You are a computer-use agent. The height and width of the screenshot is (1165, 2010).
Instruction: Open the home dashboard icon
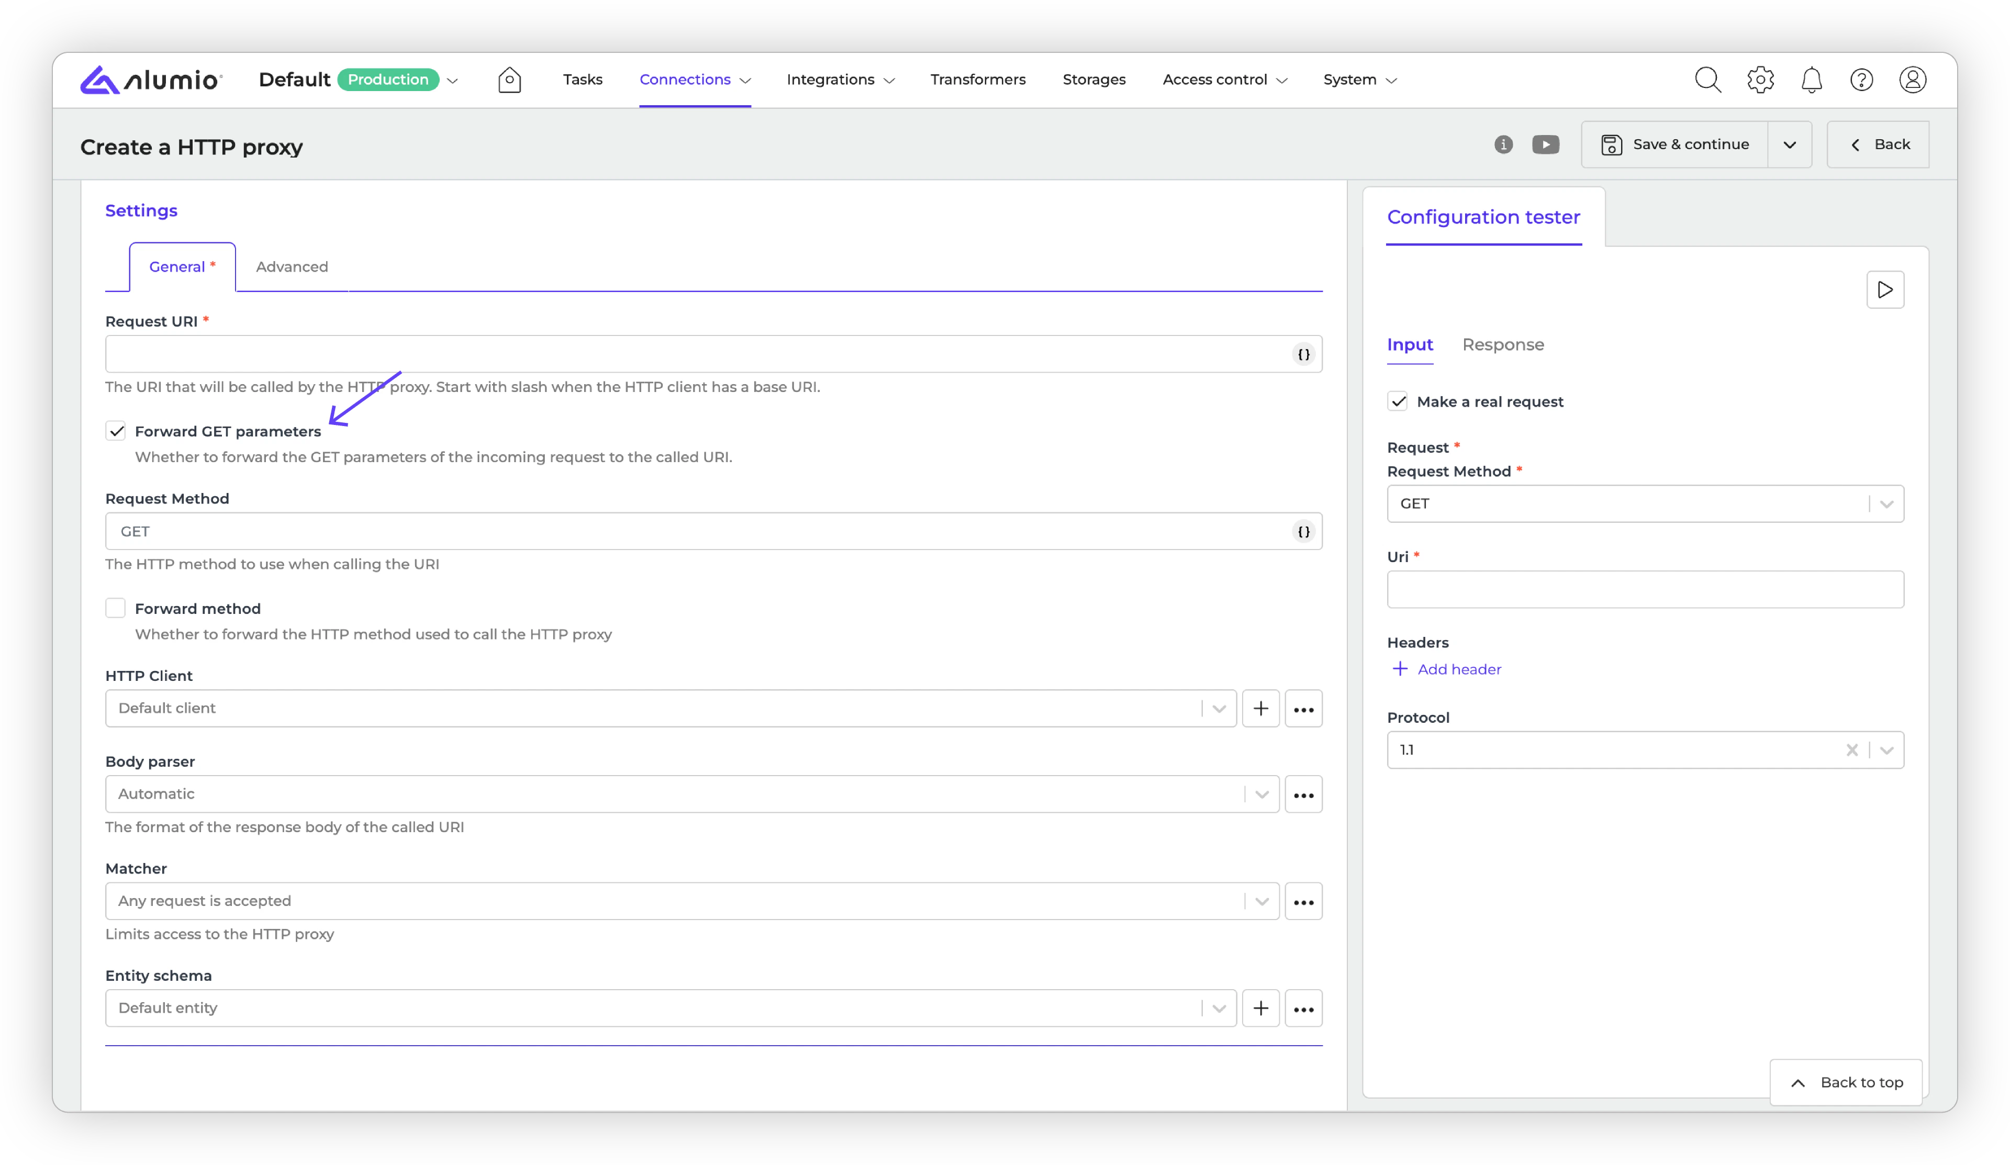pyautogui.click(x=510, y=80)
